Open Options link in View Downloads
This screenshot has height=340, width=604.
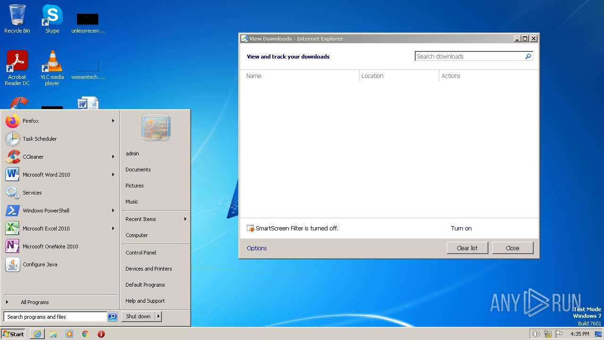pos(257,248)
